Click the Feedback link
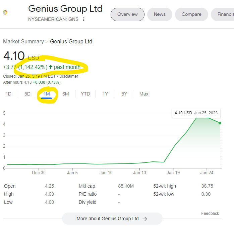This screenshot has height=230, width=234. click(x=210, y=214)
